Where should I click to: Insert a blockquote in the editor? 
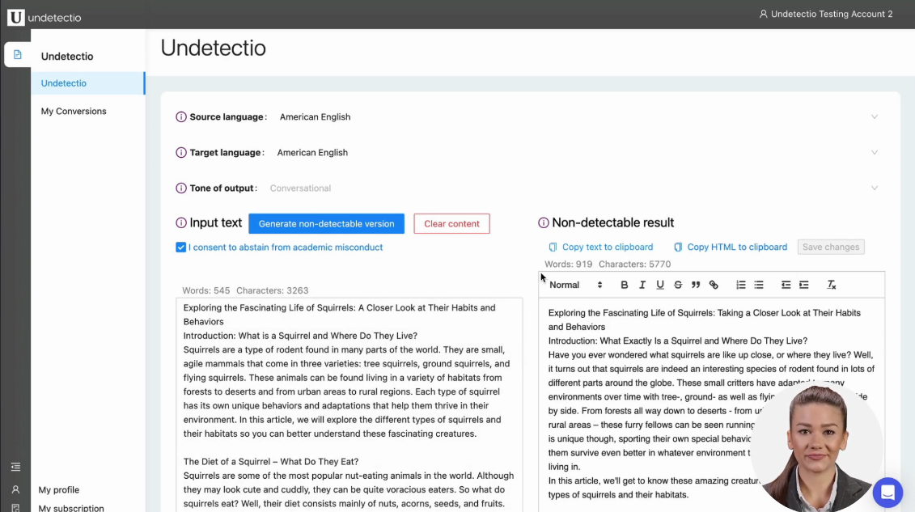(696, 285)
